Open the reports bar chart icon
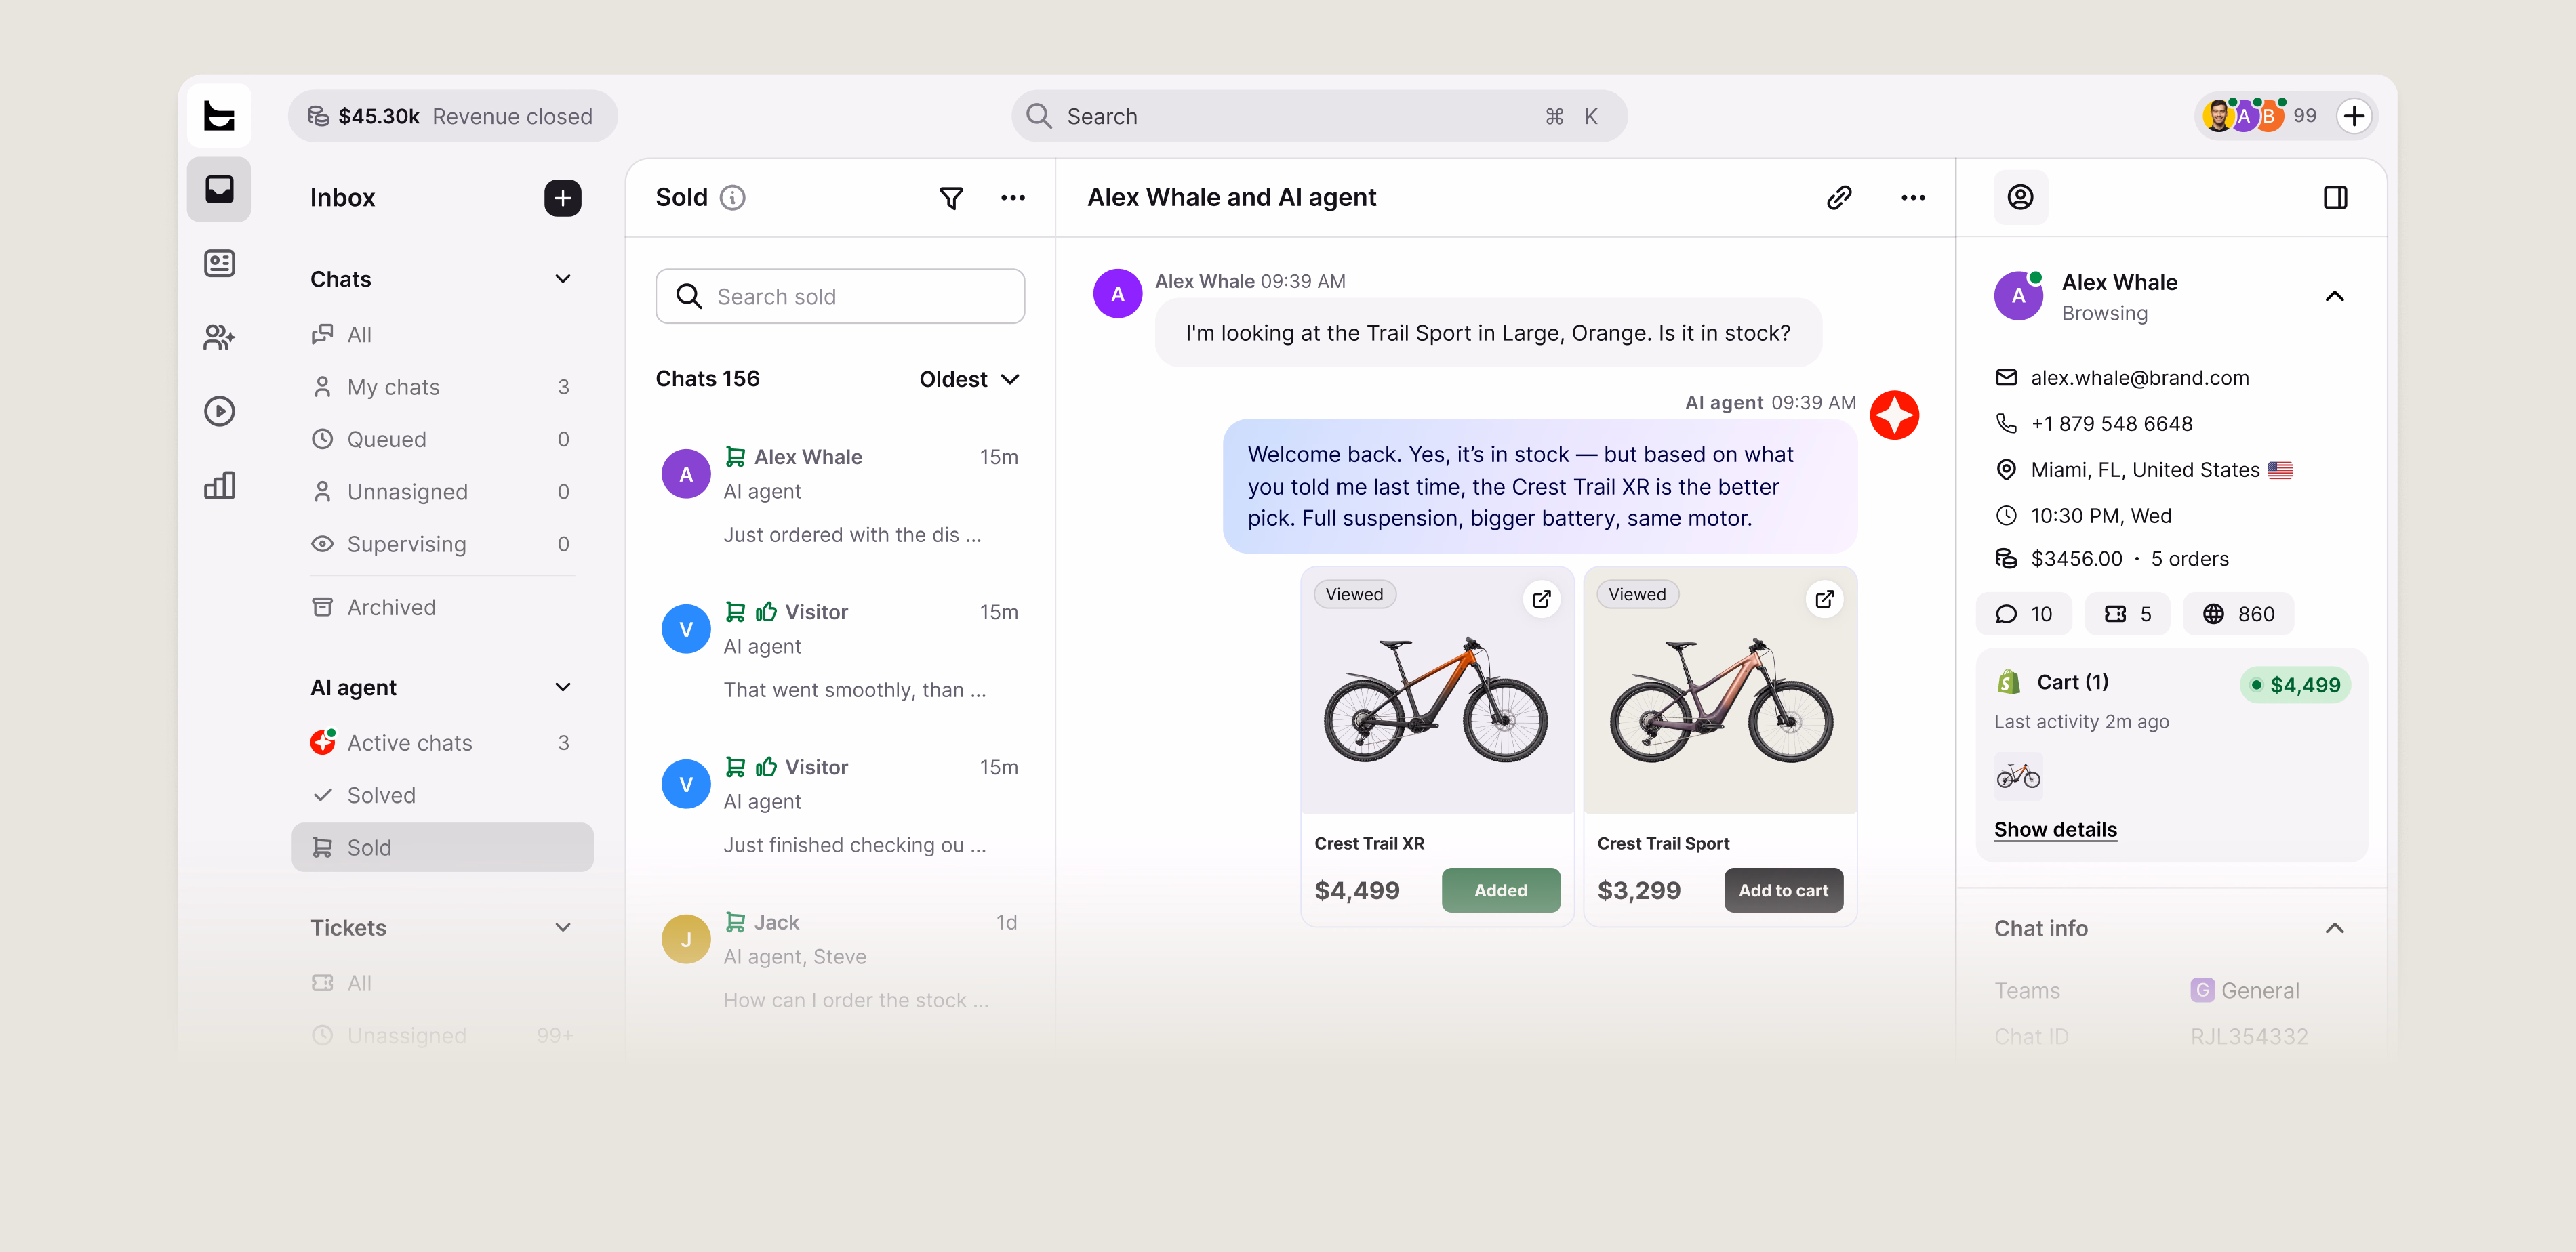This screenshot has width=2576, height=1252. click(x=219, y=486)
